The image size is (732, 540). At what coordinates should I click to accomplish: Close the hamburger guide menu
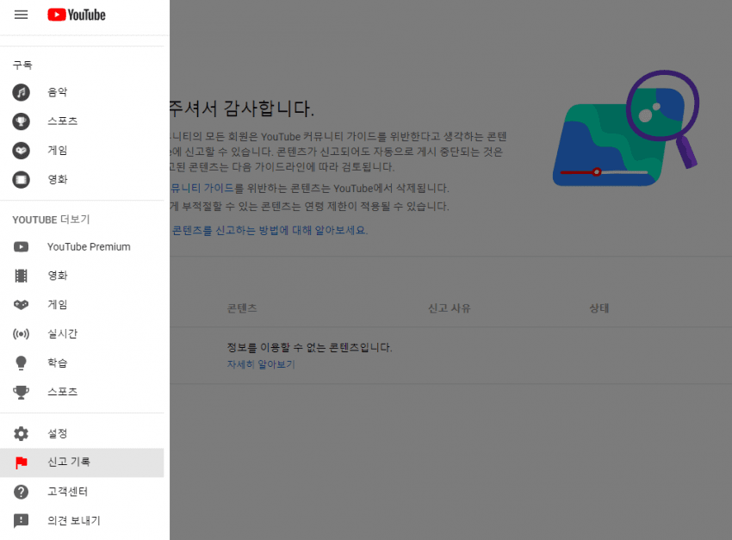pos(21,15)
